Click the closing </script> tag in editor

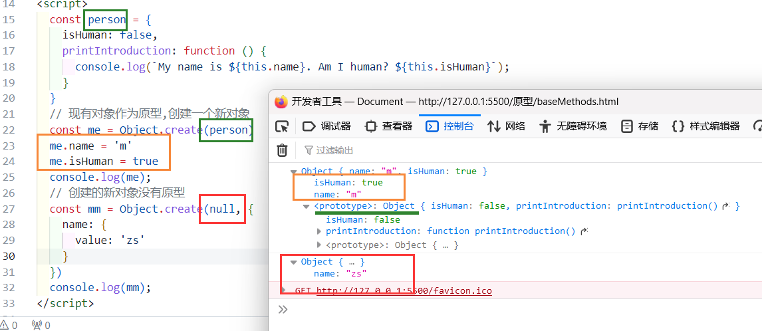(66, 304)
